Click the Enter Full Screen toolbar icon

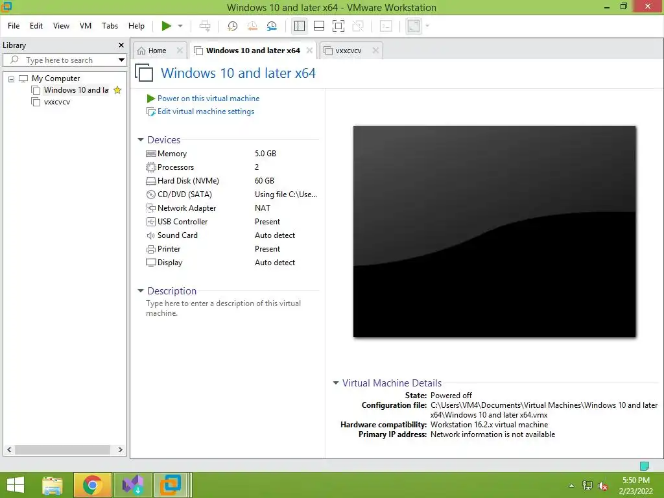click(x=338, y=26)
